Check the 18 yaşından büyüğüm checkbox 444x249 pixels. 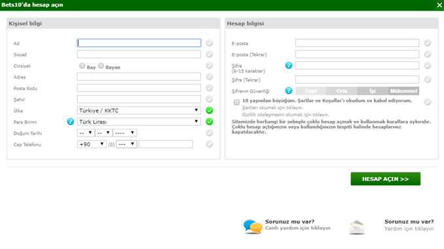[236, 102]
